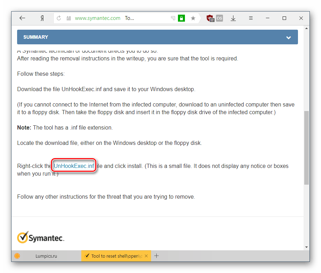Screen dimensions: 321x273
Task: Click the UnHookExec.inf download link
Action: 74,166
